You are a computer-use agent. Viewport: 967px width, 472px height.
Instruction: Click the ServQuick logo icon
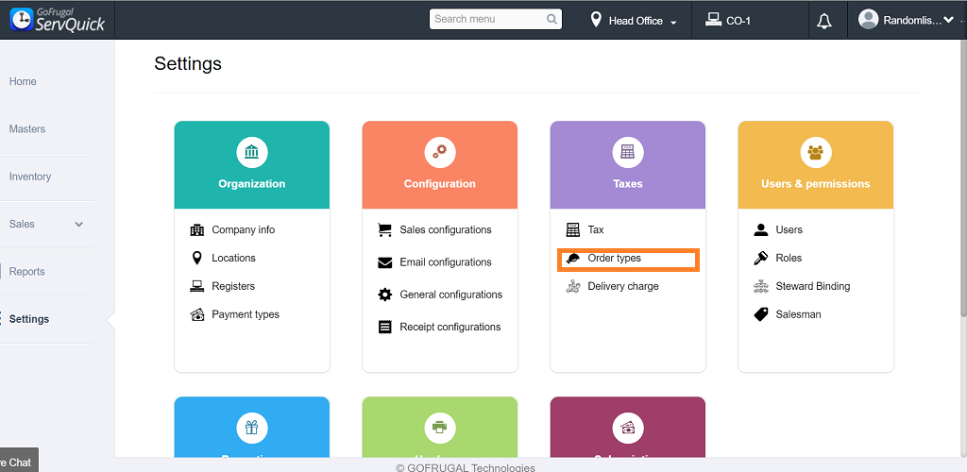coord(21,19)
